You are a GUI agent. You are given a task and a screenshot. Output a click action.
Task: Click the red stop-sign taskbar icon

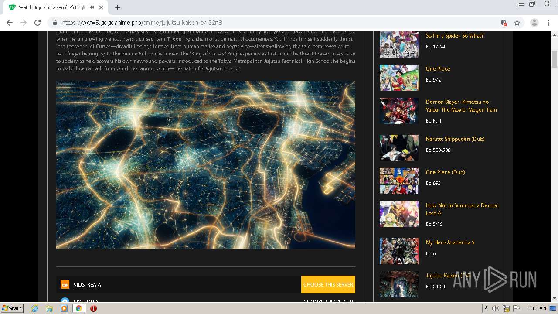point(93,308)
